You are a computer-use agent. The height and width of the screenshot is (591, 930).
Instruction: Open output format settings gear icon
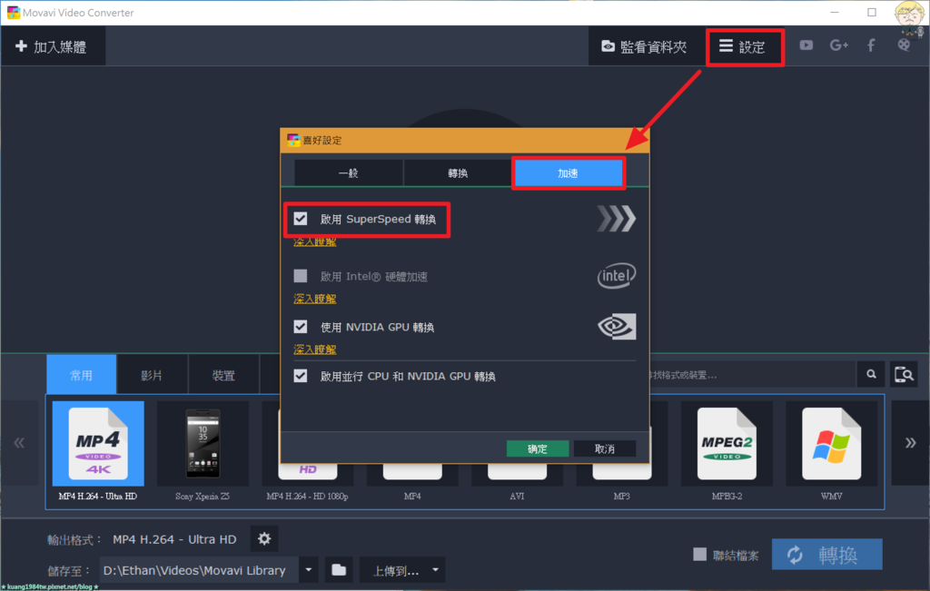click(x=264, y=539)
